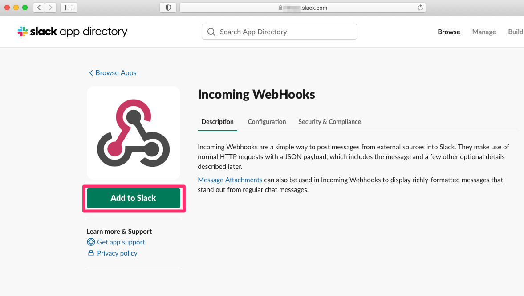Open the Privacy policy link
Screen dimensions: 524x296
(x=117, y=253)
